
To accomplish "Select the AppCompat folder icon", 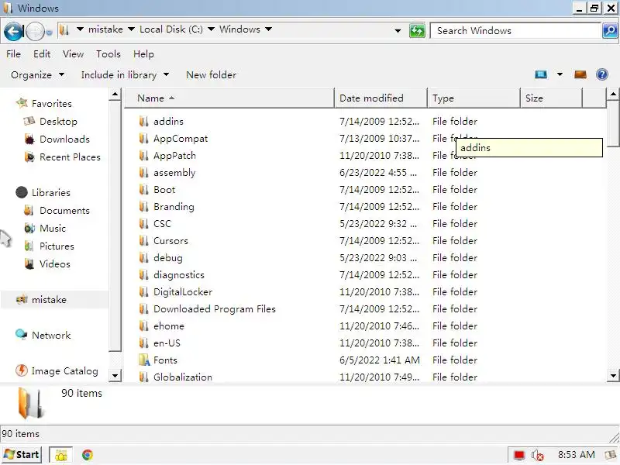I will [144, 139].
